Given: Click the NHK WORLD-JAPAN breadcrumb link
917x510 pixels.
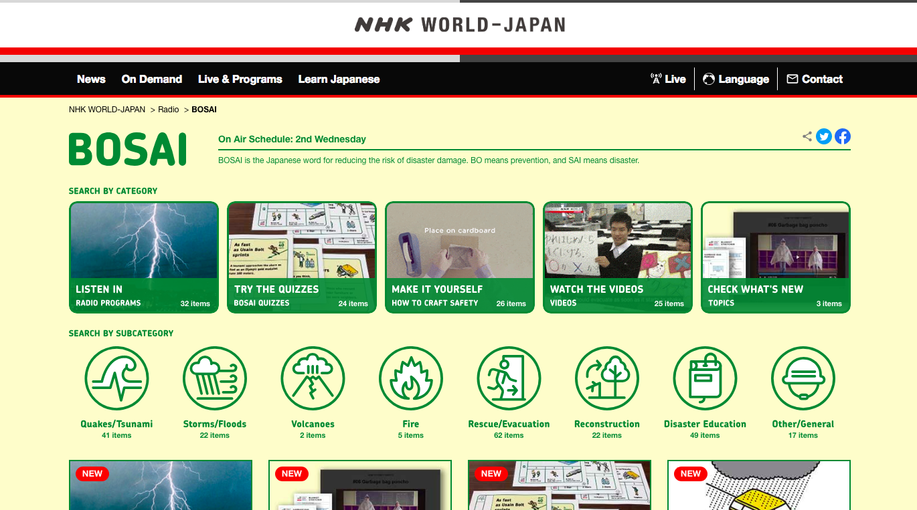Looking at the screenshot, I should tap(107, 110).
